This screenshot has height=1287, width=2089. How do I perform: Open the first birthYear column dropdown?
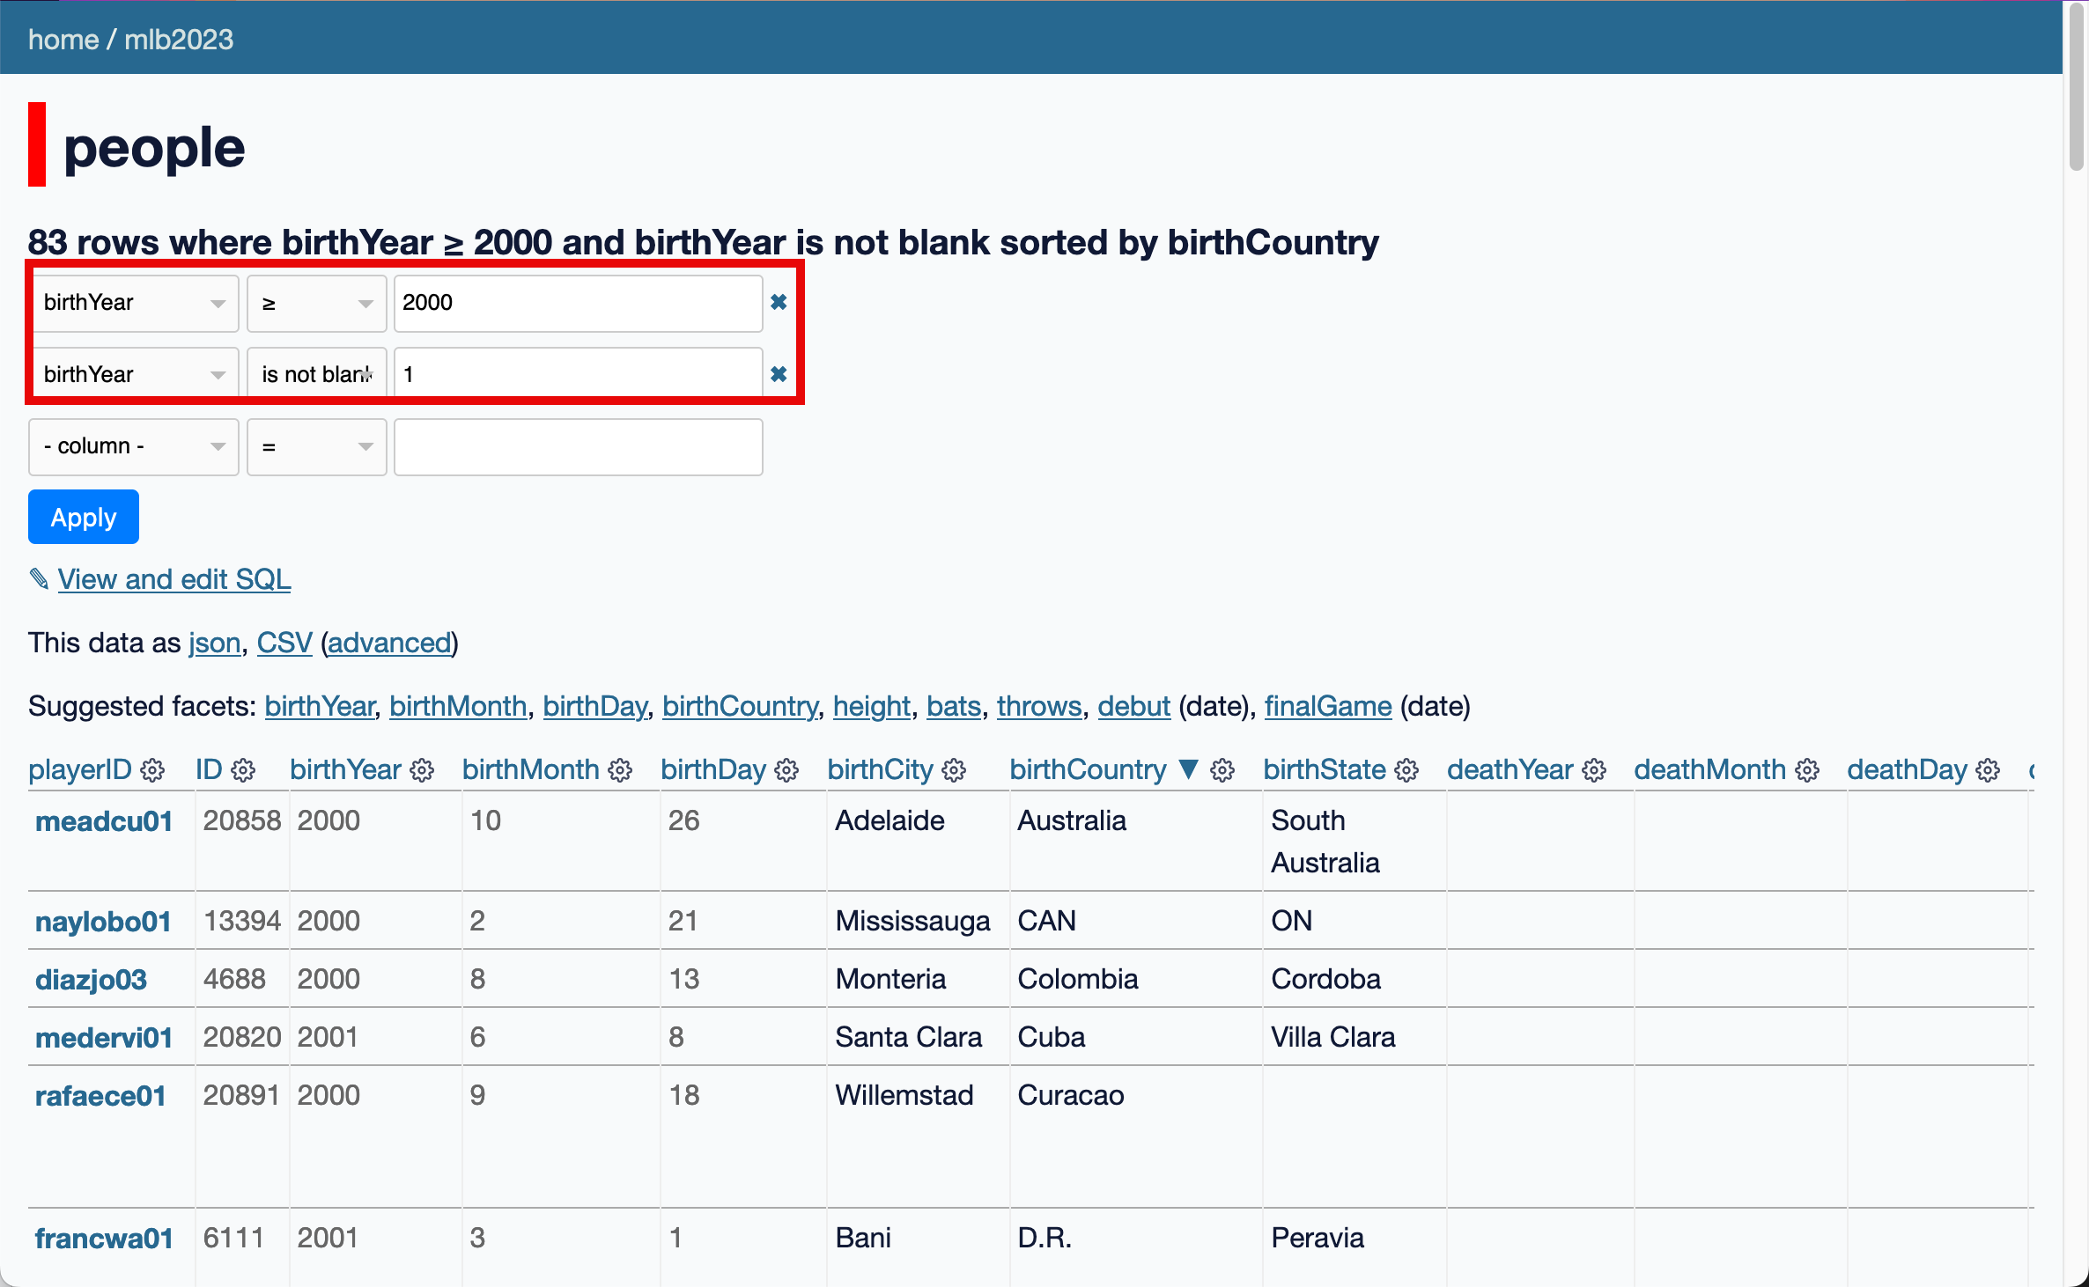(x=134, y=303)
